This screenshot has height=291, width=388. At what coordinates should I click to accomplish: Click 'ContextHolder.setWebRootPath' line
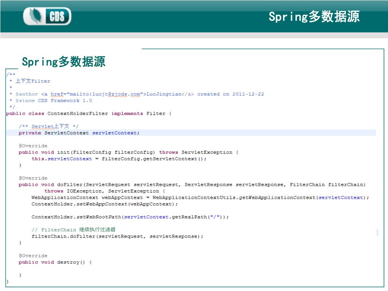click(x=130, y=217)
